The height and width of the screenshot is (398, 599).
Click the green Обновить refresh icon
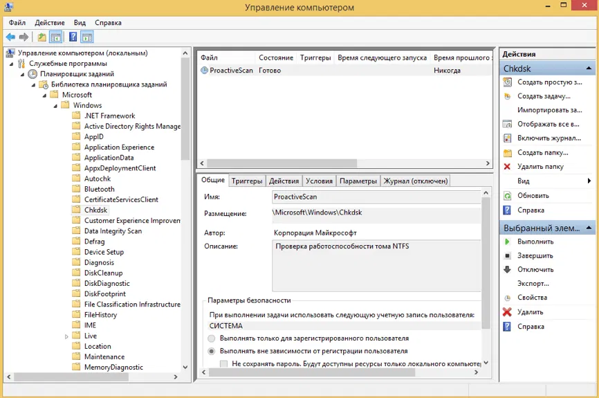[x=507, y=196]
